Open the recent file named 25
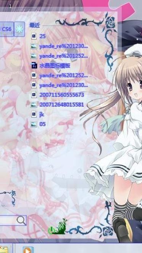 point(39,36)
